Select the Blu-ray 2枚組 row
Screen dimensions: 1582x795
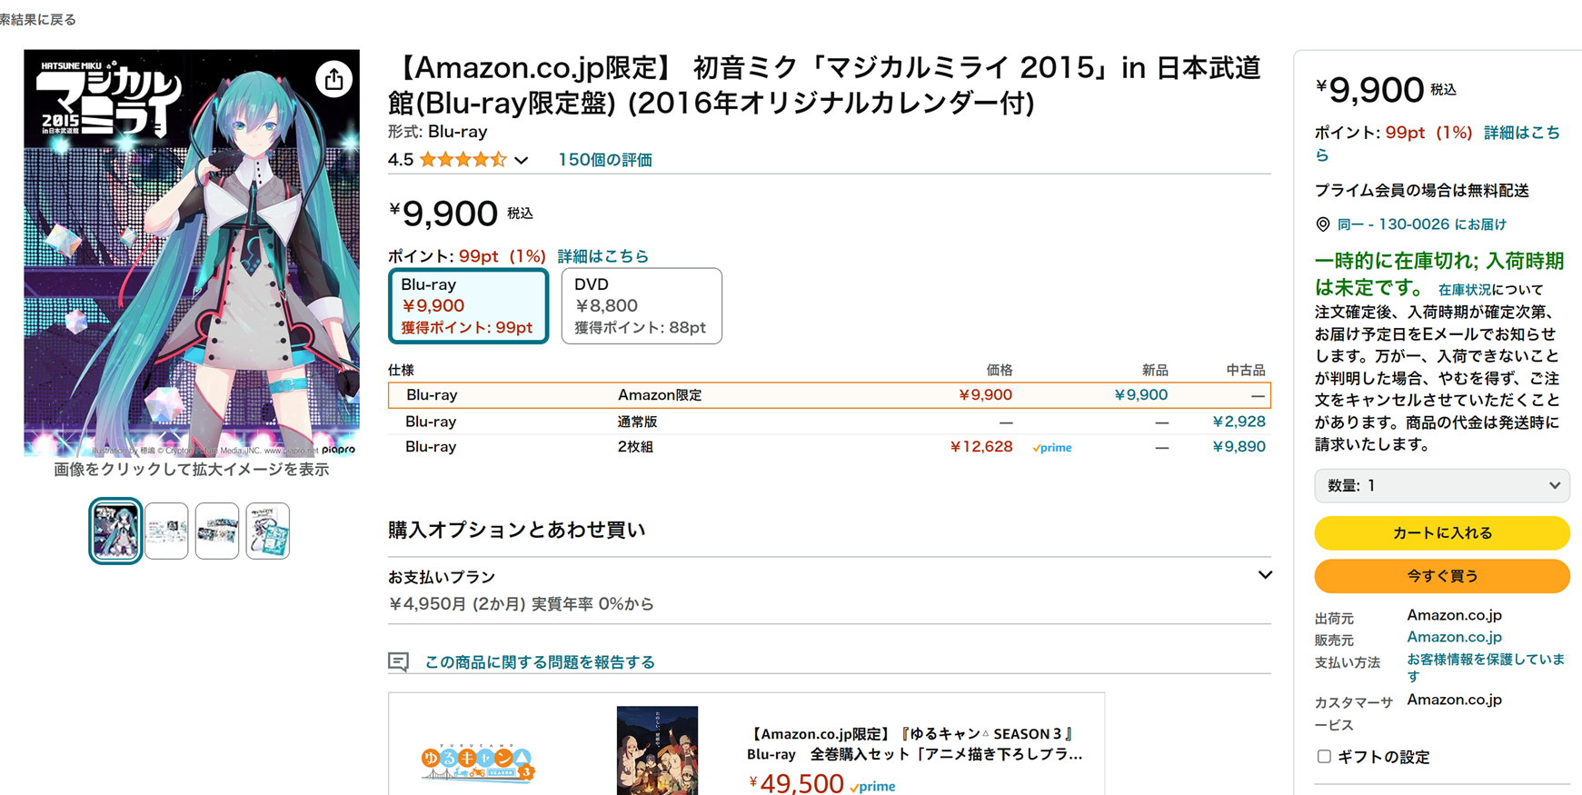[828, 447]
